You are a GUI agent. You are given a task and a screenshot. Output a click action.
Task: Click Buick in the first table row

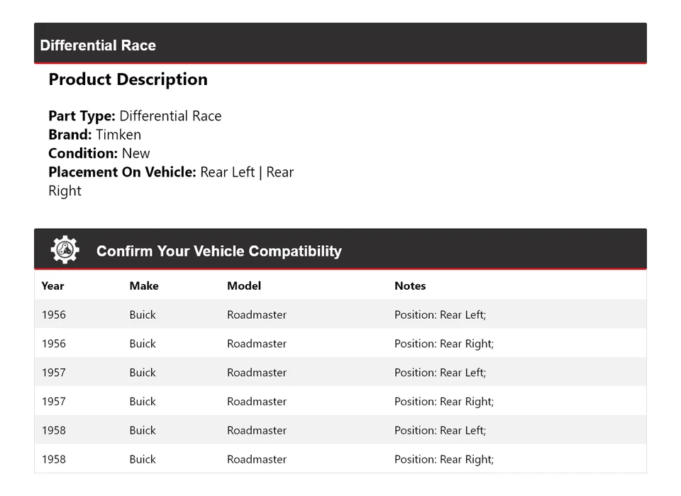click(143, 315)
